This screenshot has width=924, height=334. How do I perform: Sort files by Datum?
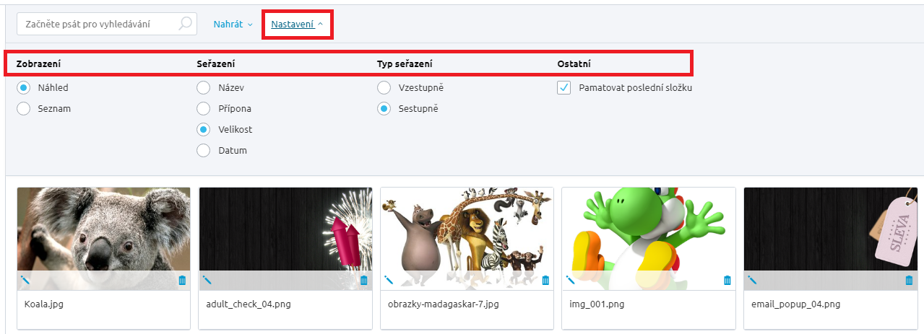click(x=204, y=151)
